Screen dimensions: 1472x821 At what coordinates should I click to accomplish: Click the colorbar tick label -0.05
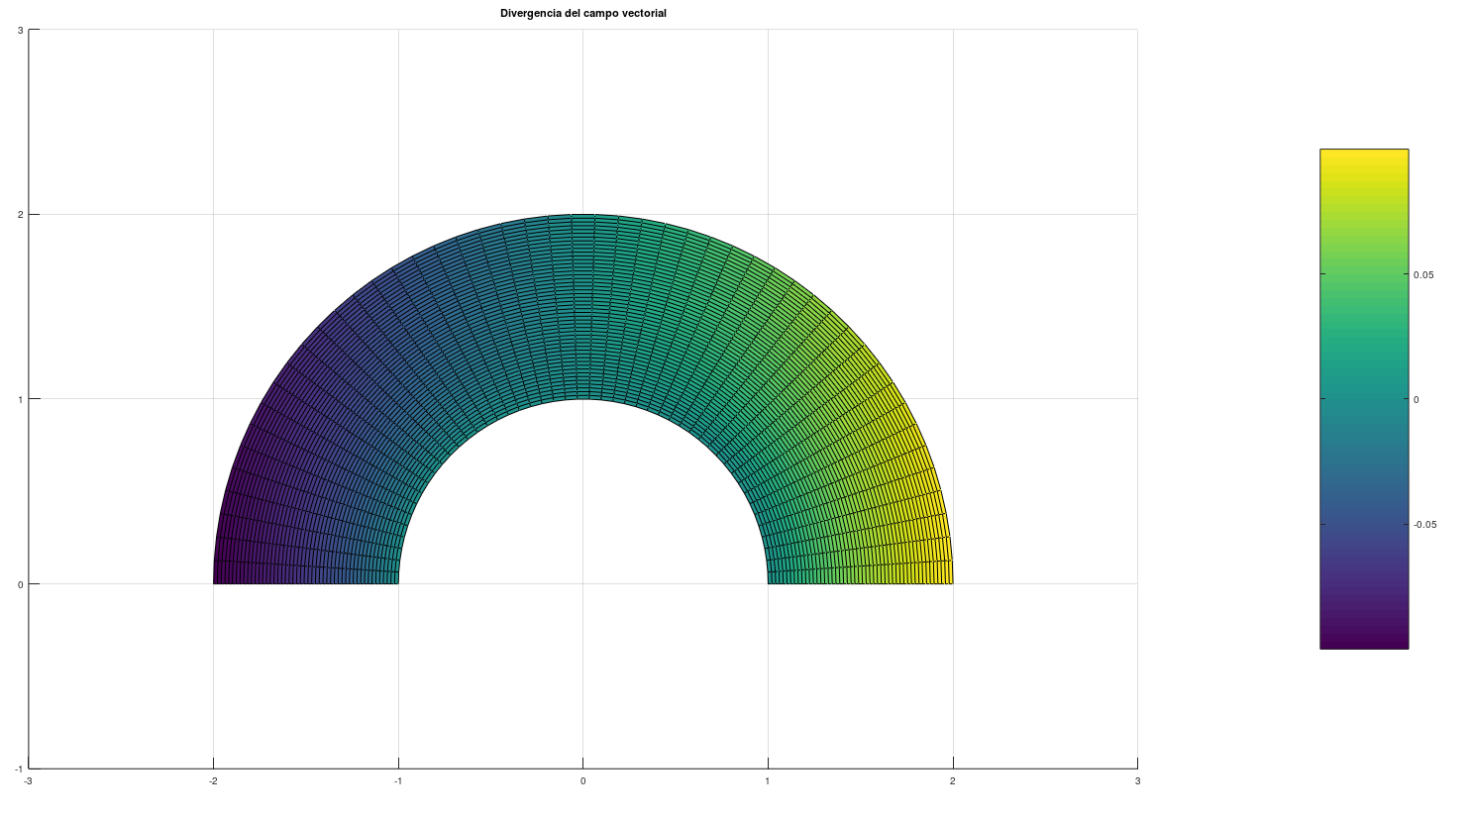pyautogui.click(x=1424, y=525)
